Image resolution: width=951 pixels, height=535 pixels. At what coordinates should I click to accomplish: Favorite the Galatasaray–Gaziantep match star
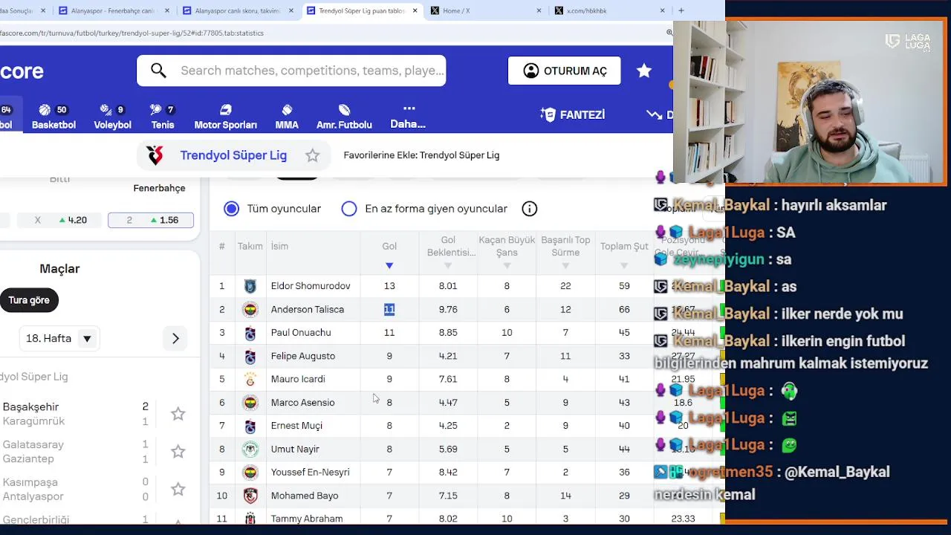click(x=178, y=452)
